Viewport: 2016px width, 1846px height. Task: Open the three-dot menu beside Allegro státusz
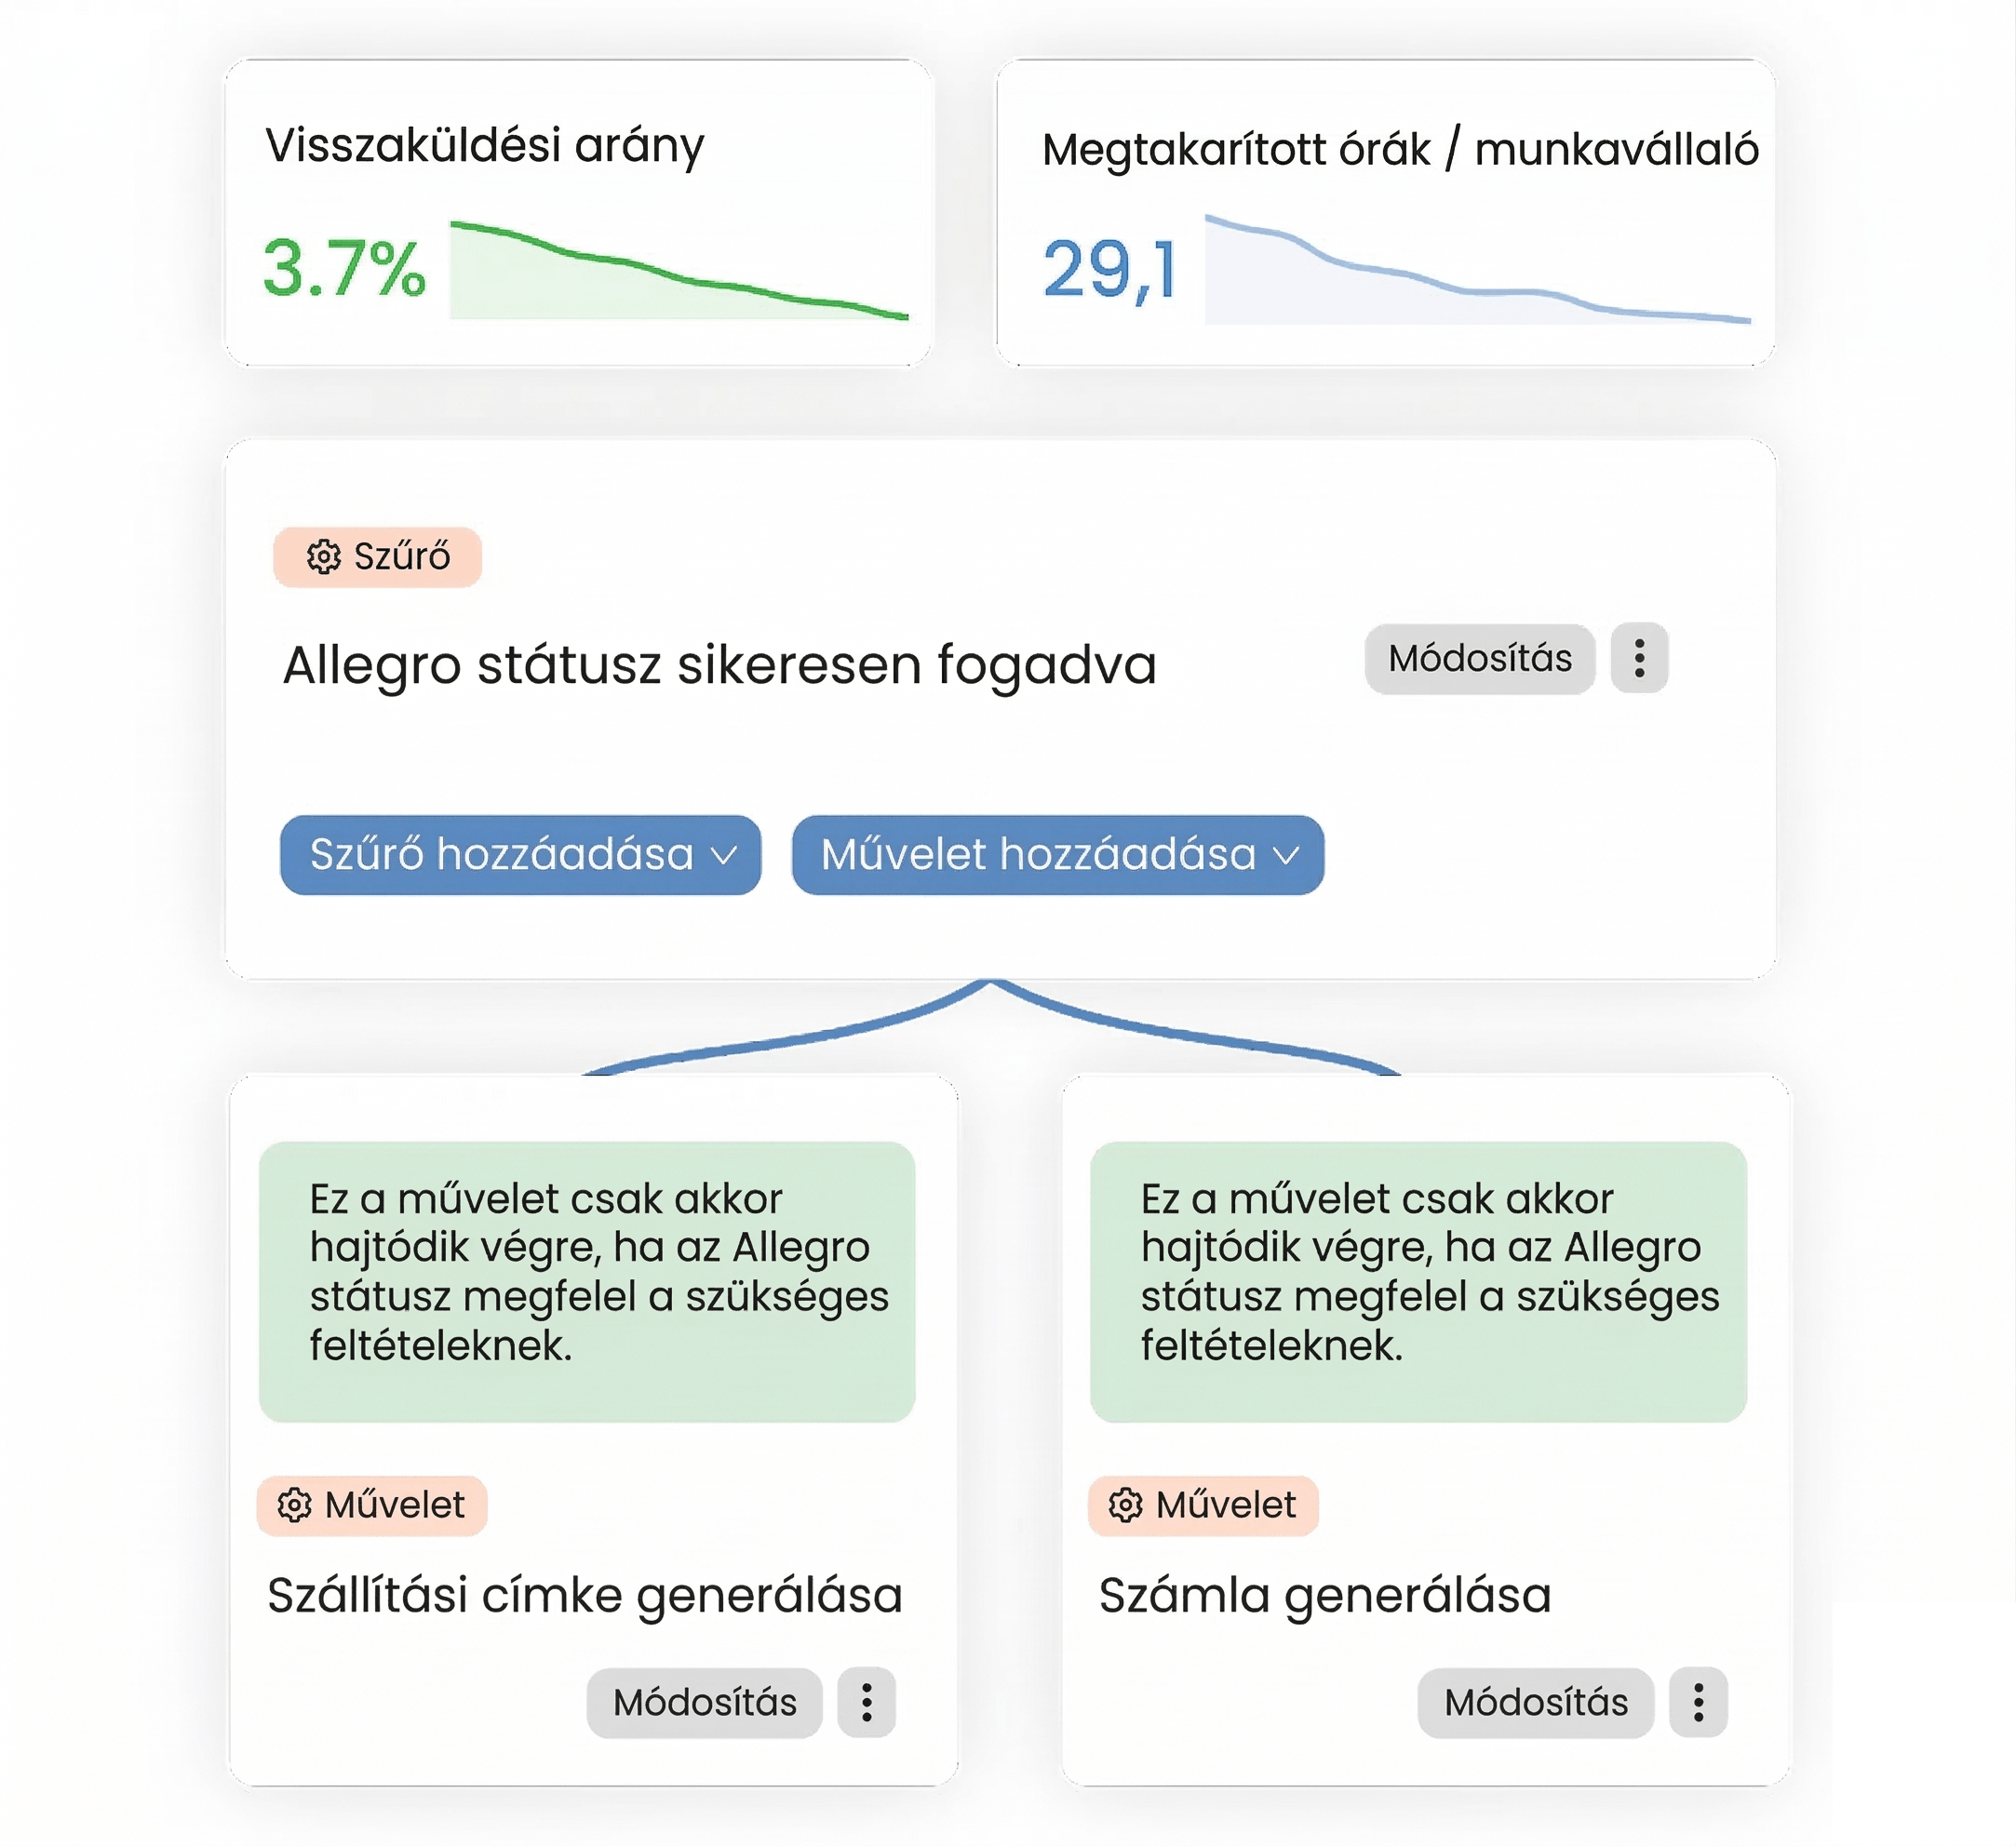tap(1639, 659)
